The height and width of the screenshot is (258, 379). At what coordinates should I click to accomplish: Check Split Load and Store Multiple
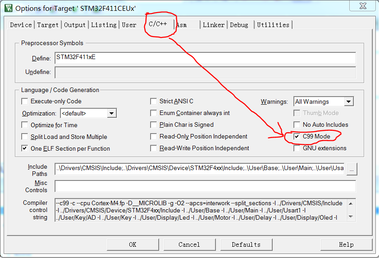pyautogui.click(x=25, y=137)
